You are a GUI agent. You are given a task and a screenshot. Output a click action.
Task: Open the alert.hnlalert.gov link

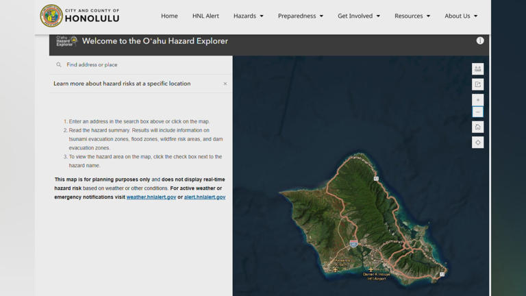coord(205,197)
